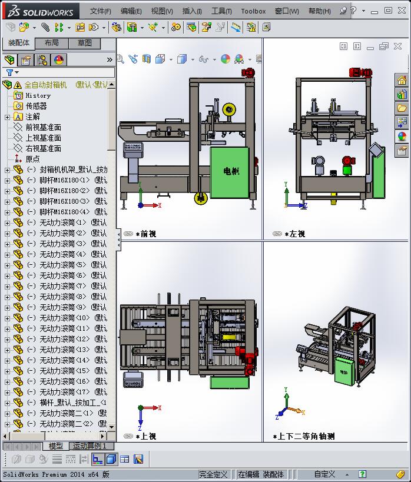
Task: Open the 视图(V) menu
Action: pyautogui.click(x=162, y=11)
